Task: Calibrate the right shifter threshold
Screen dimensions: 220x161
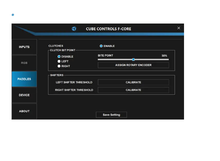Action: click(x=133, y=90)
